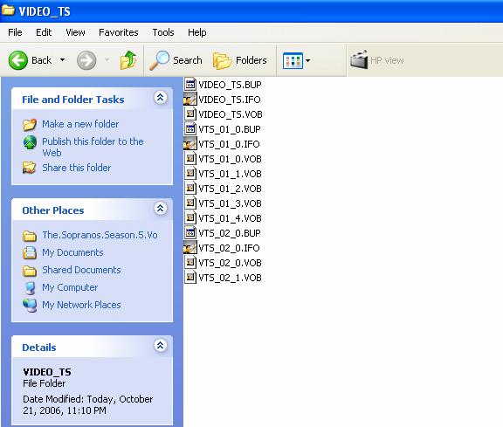The width and height of the screenshot is (503, 427).
Task: Collapse the File and Folder Tasks panel
Action: tap(161, 97)
